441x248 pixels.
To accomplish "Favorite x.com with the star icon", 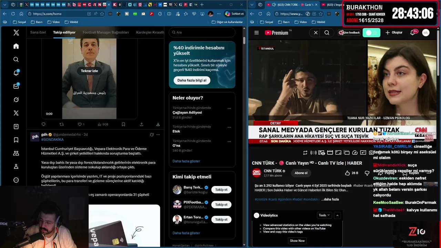I will coord(102,14).
